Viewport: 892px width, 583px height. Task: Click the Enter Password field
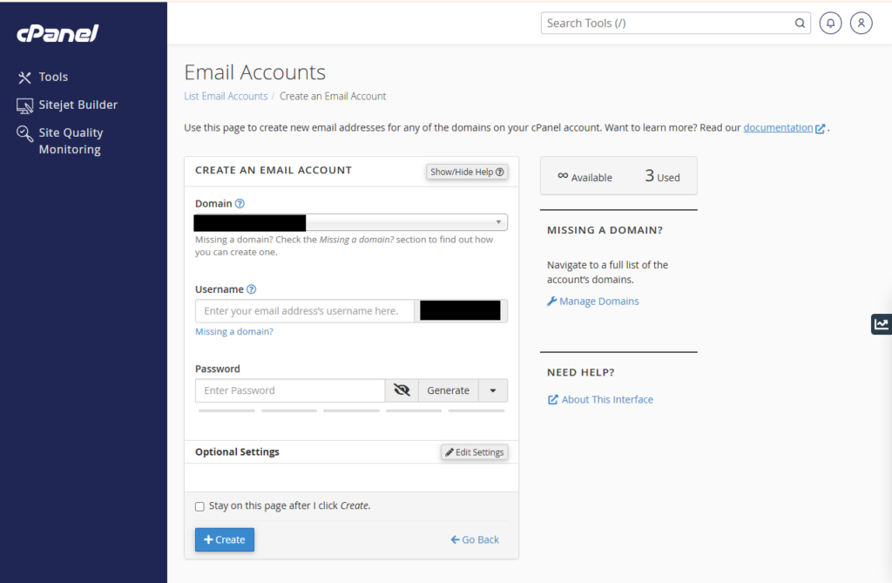[290, 390]
